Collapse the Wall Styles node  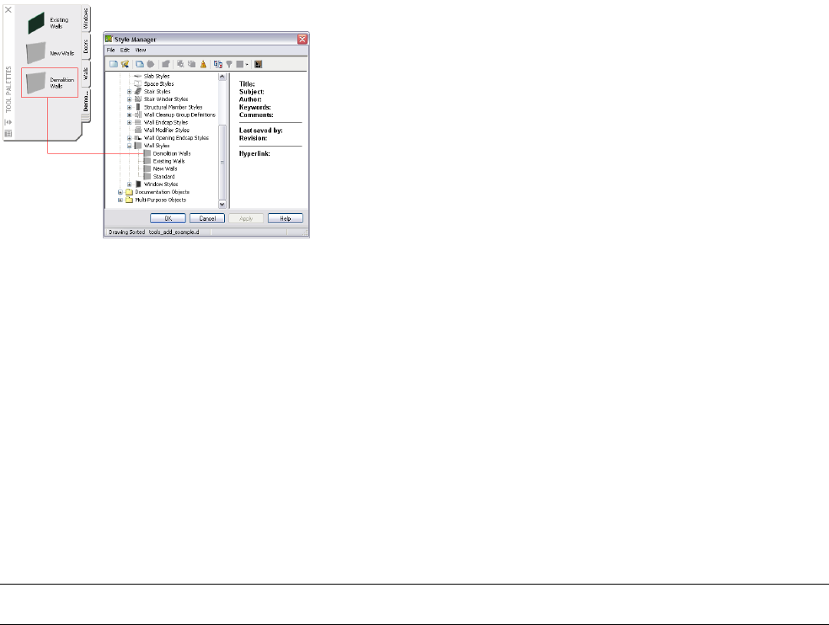pyautogui.click(x=129, y=146)
